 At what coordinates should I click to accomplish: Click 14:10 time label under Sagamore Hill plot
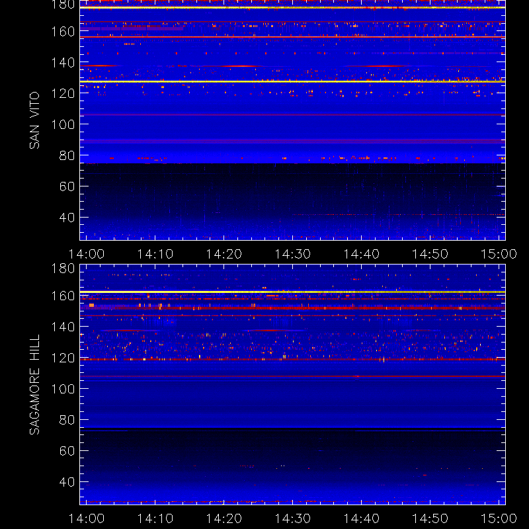click(155, 518)
